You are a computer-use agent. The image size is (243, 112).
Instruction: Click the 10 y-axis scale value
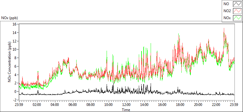[15, 49]
